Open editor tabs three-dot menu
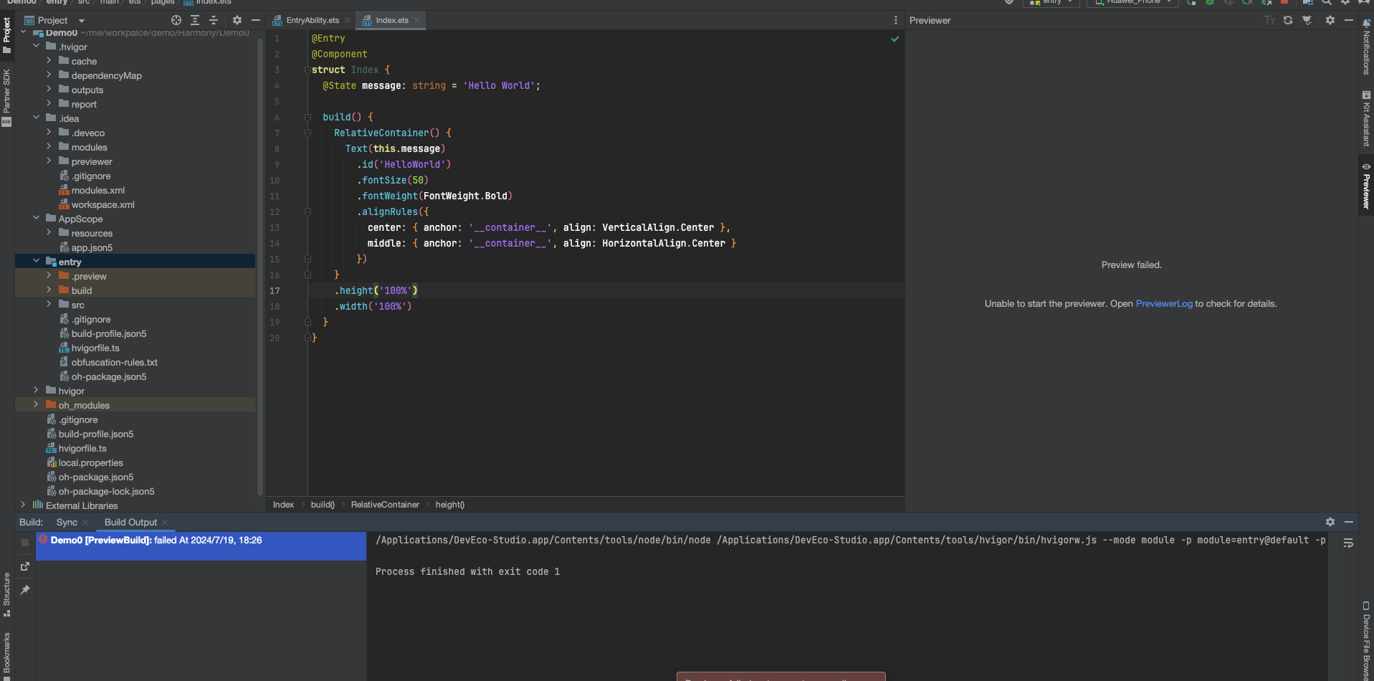 [895, 20]
